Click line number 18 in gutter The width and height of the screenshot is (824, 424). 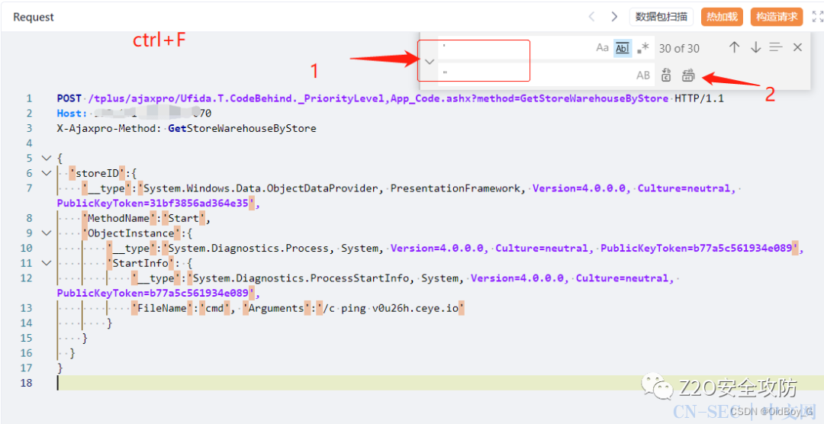26,383
